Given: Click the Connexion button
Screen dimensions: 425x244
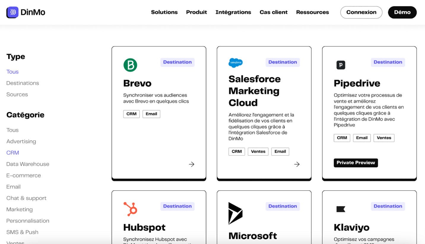Looking at the screenshot, I should click(361, 12).
